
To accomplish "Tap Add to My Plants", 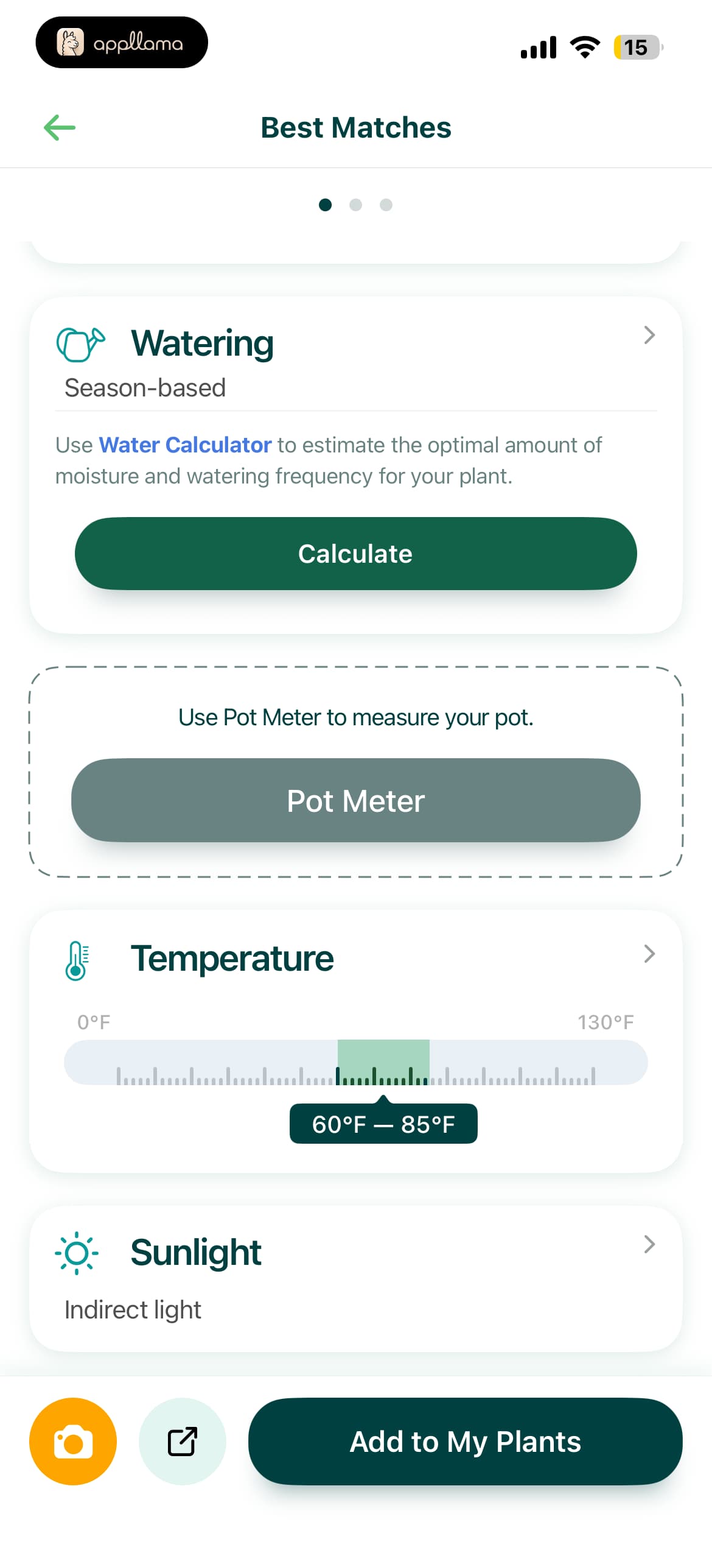I will tap(466, 1441).
